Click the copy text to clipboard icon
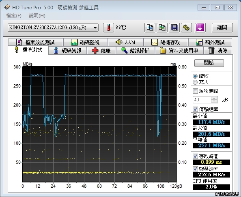This screenshot has height=197, width=241. click(150, 28)
